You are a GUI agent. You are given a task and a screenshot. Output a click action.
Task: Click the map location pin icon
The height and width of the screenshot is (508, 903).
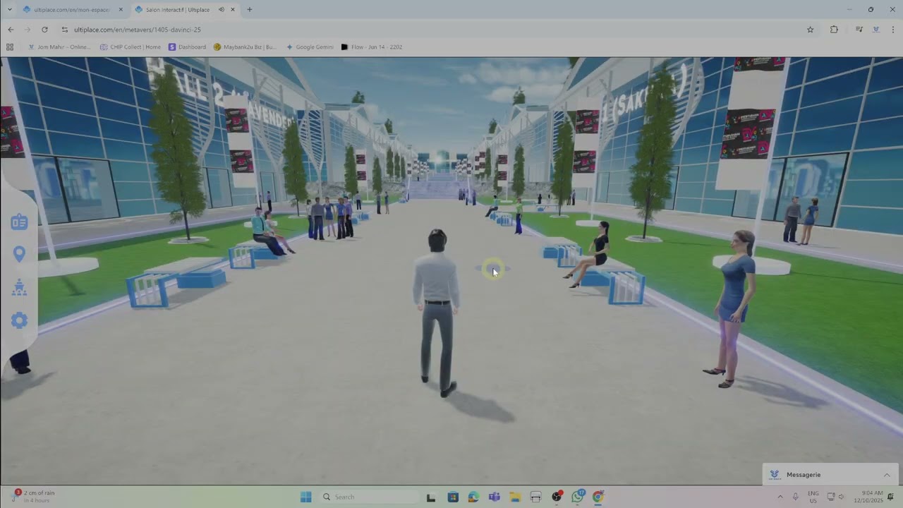(19, 254)
